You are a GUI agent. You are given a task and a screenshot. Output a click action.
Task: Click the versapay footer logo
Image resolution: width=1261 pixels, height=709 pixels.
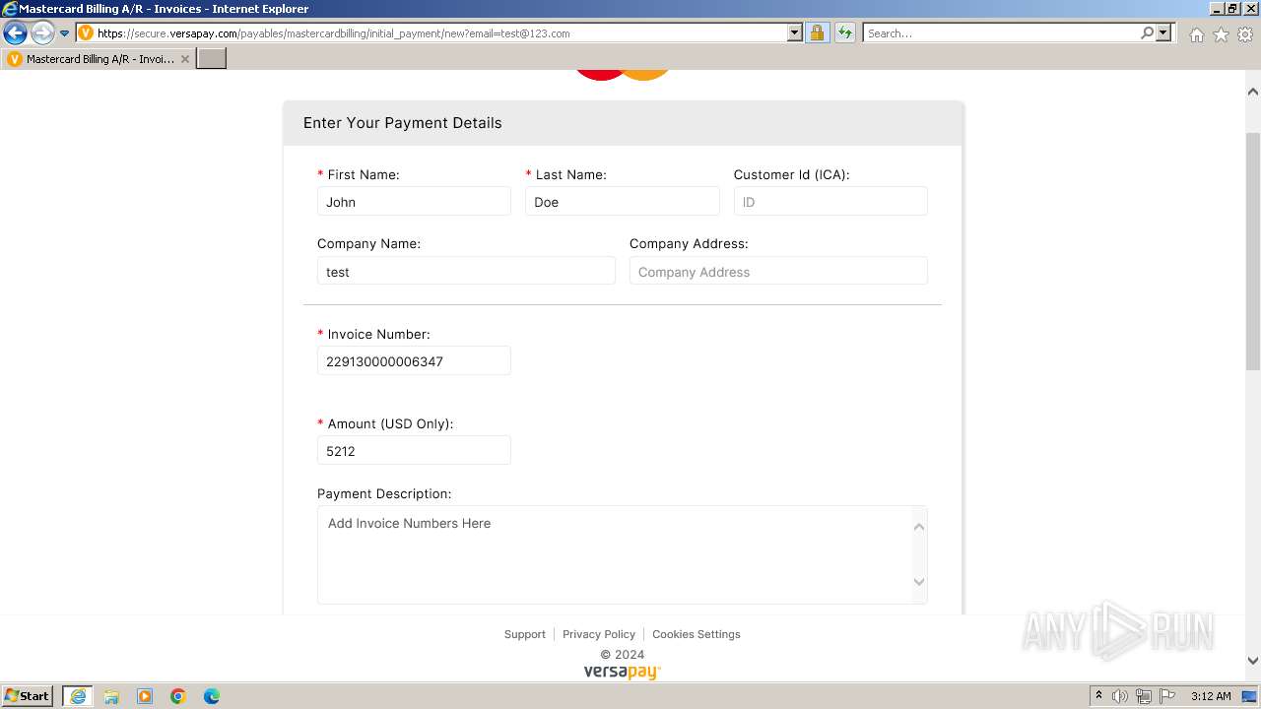622,673
